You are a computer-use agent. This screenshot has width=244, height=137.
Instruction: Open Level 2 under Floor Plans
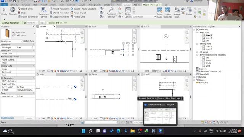point(209,38)
